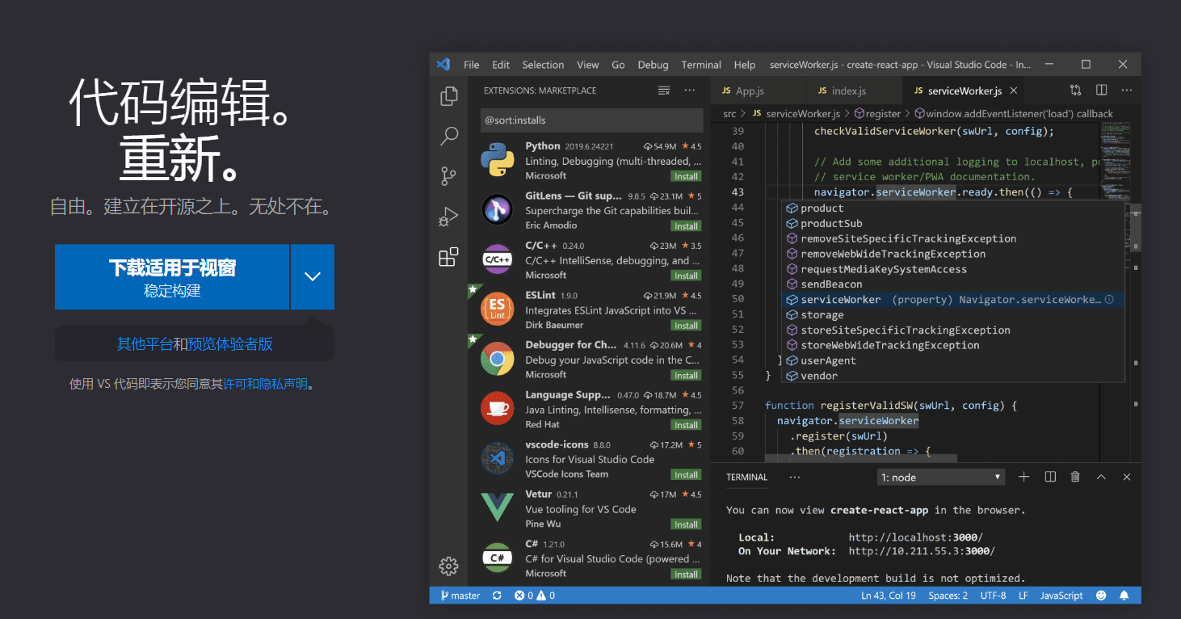Open the 其他平台 link
1181x619 pixels.
(145, 343)
